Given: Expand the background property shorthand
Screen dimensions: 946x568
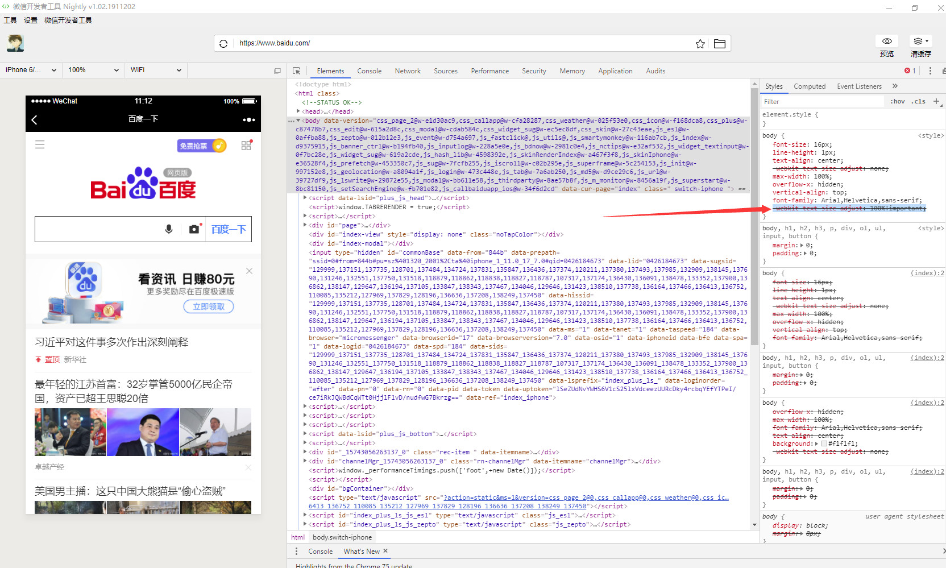Looking at the screenshot, I should pos(817,444).
